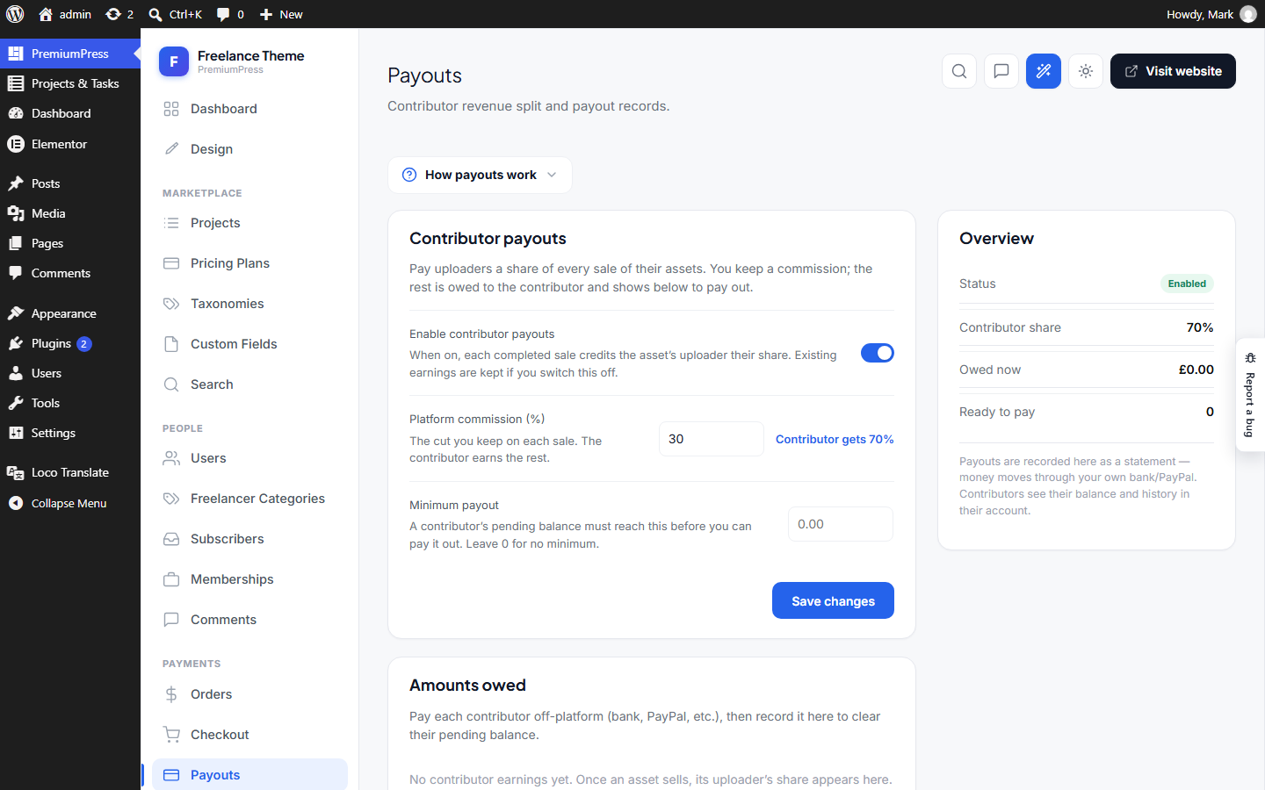The height and width of the screenshot is (790, 1265).
Task: Select the Payouts menu item
Action: click(x=250, y=775)
